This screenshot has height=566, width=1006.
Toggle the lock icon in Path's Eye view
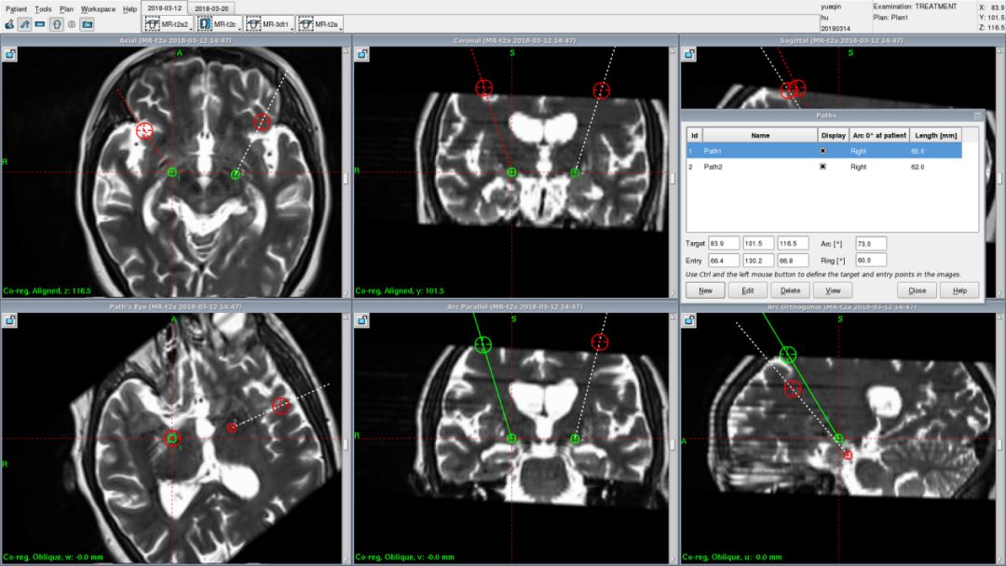coord(10,320)
